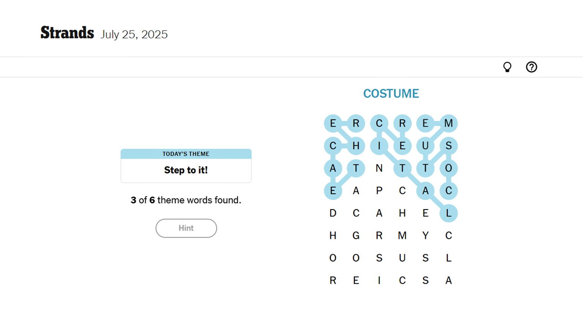Click the letter R in the bottom-left corner
Image resolution: width=583 pixels, height=328 pixels.
333,280
